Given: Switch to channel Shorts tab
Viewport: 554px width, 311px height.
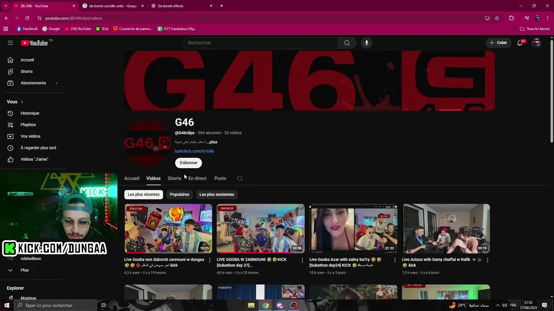Looking at the screenshot, I should [174, 178].
